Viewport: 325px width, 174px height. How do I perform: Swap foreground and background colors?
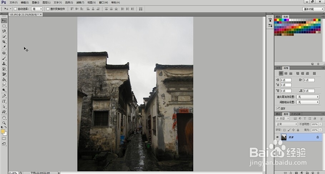tap(6, 127)
